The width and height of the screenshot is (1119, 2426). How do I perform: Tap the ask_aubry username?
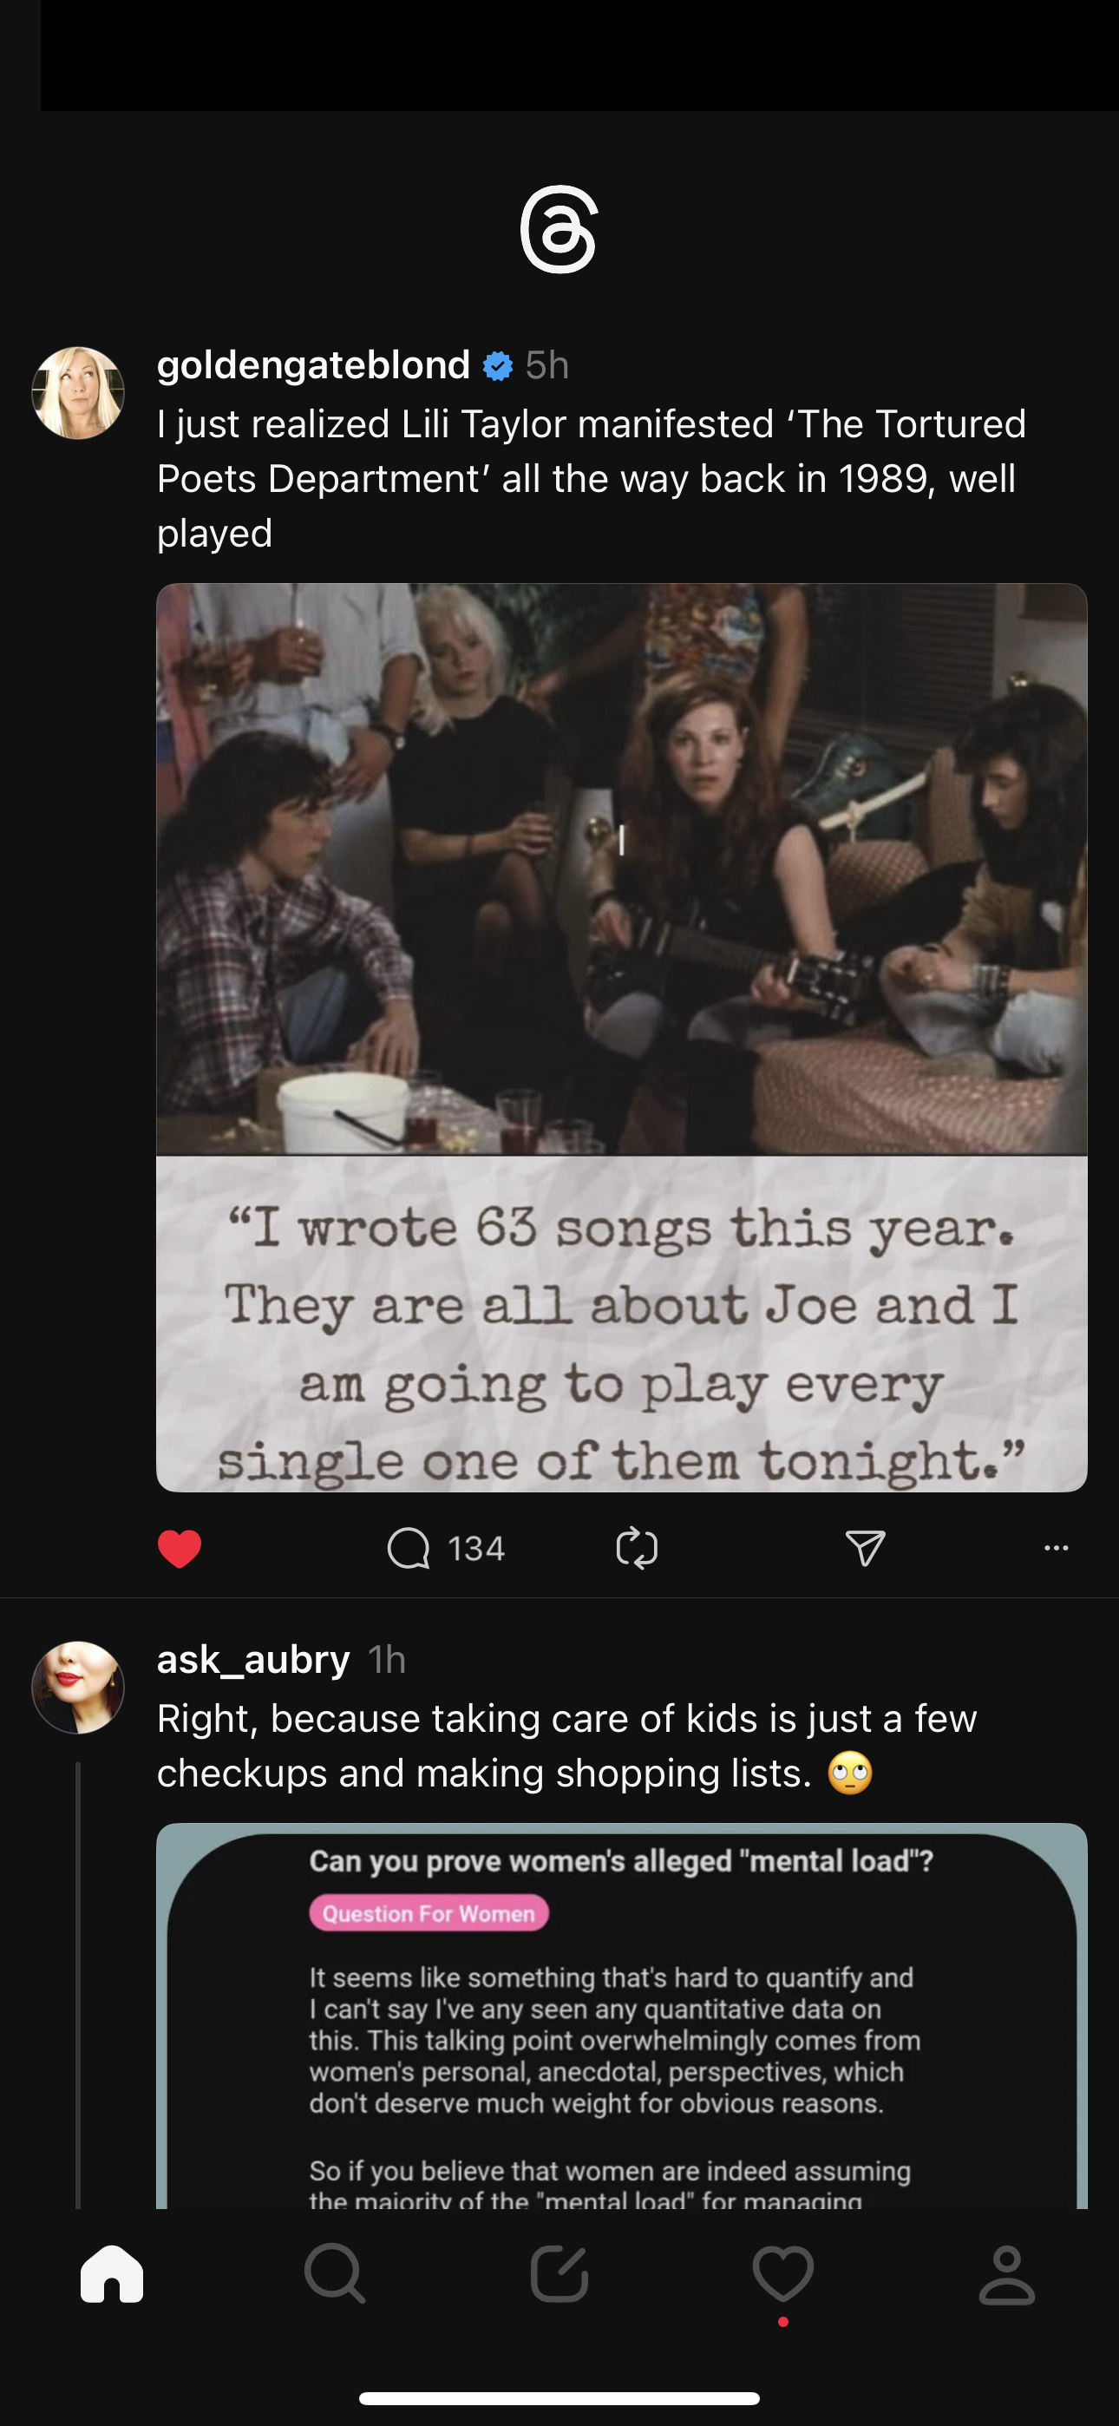[253, 1659]
